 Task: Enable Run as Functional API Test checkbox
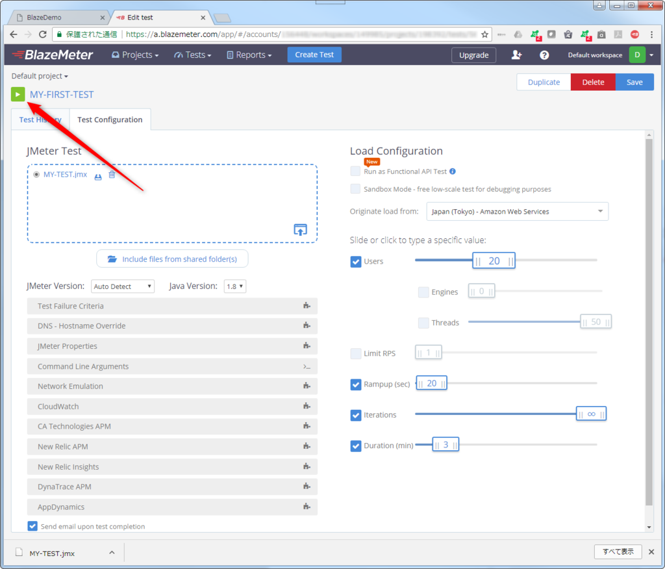pyautogui.click(x=355, y=171)
